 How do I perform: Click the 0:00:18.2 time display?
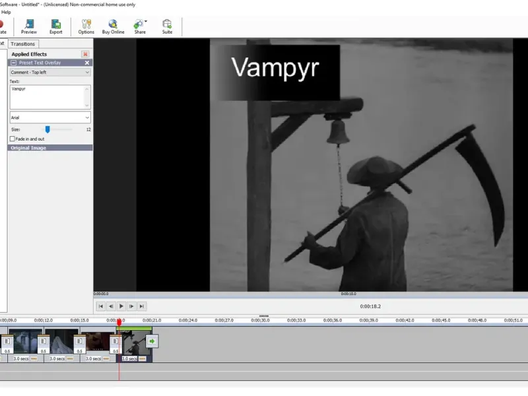click(370, 306)
